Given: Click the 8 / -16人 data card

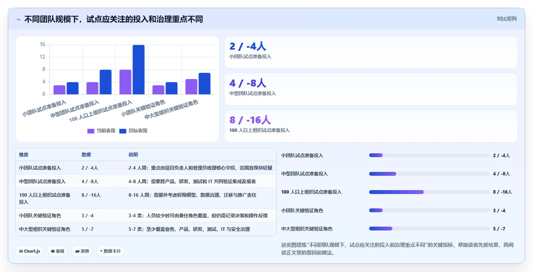Looking at the screenshot, I should tap(371, 126).
